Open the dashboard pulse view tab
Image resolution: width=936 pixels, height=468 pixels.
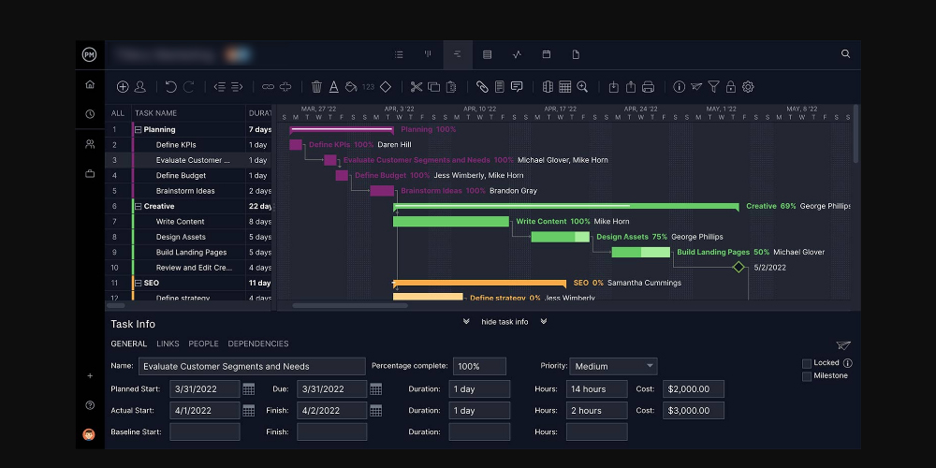point(517,54)
